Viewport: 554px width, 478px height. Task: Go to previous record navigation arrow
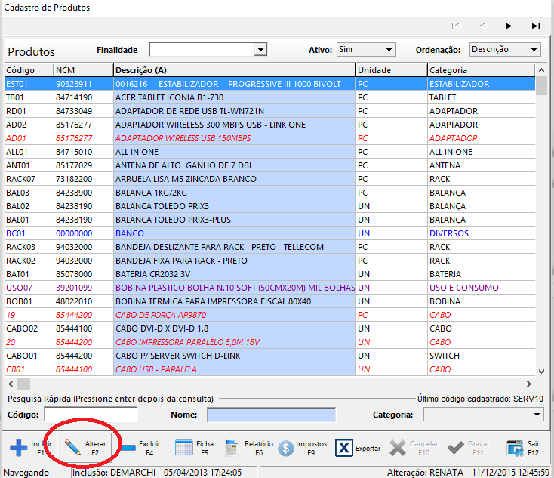[x=482, y=26]
